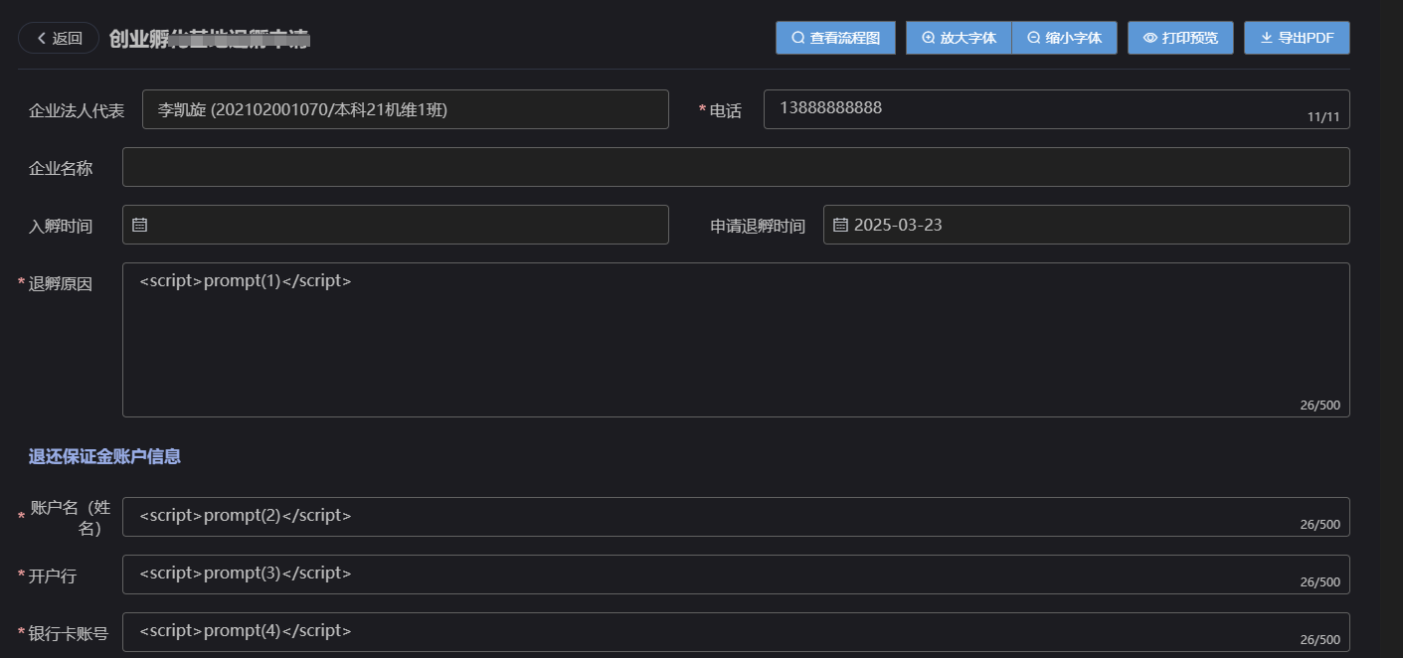Click the 银行卡账号 input field
The height and width of the screenshot is (658, 1403).
(x=736, y=632)
